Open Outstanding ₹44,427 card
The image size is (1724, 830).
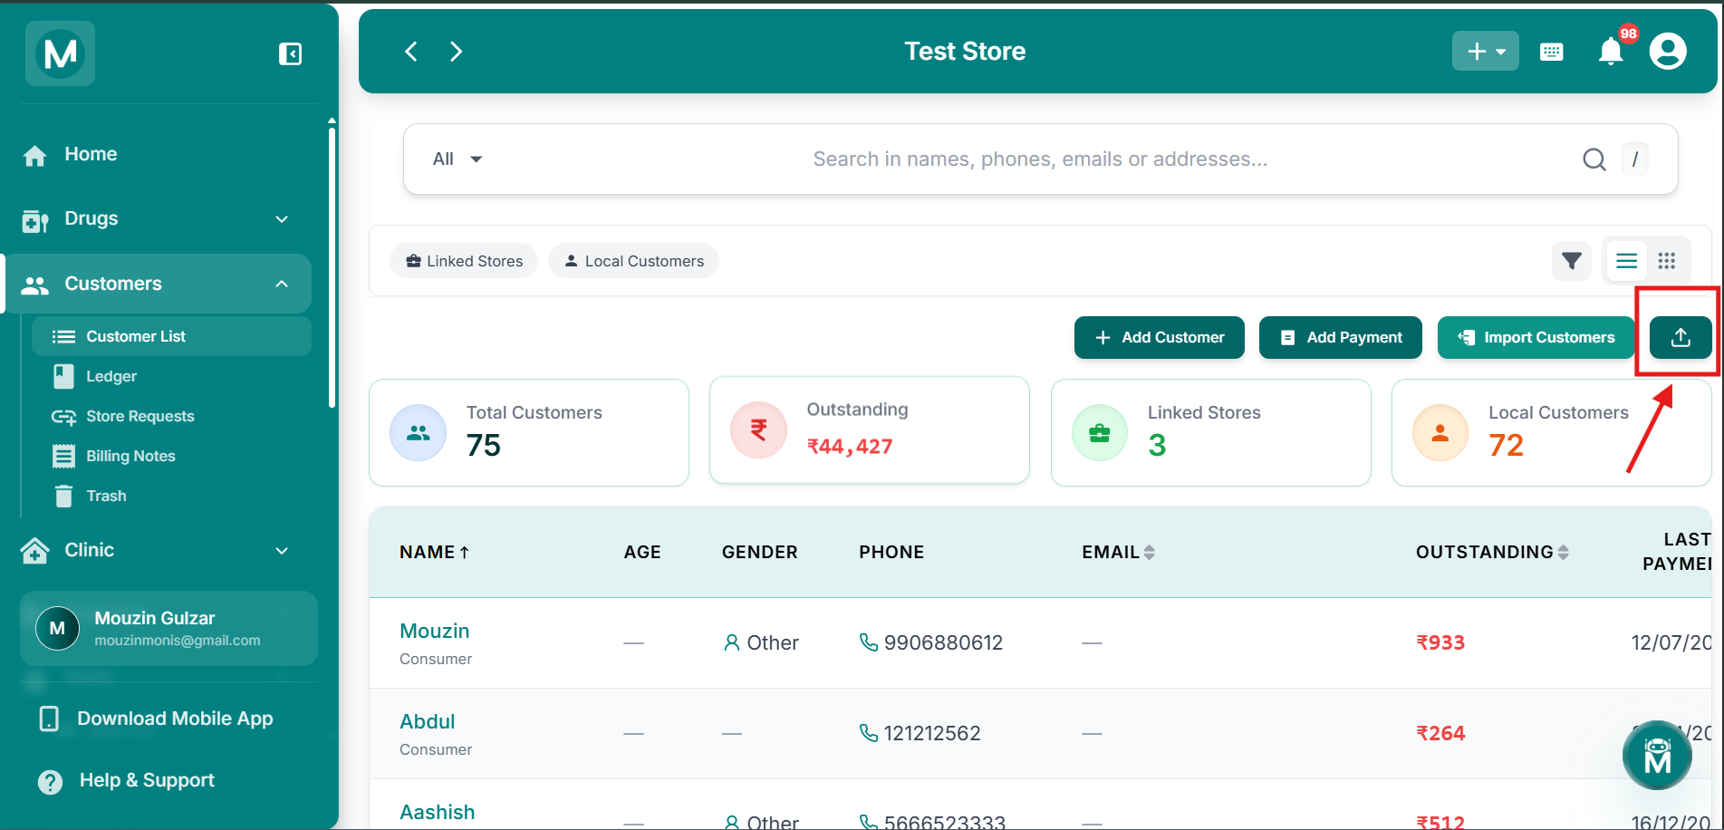pyautogui.click(x=870, y=430)
